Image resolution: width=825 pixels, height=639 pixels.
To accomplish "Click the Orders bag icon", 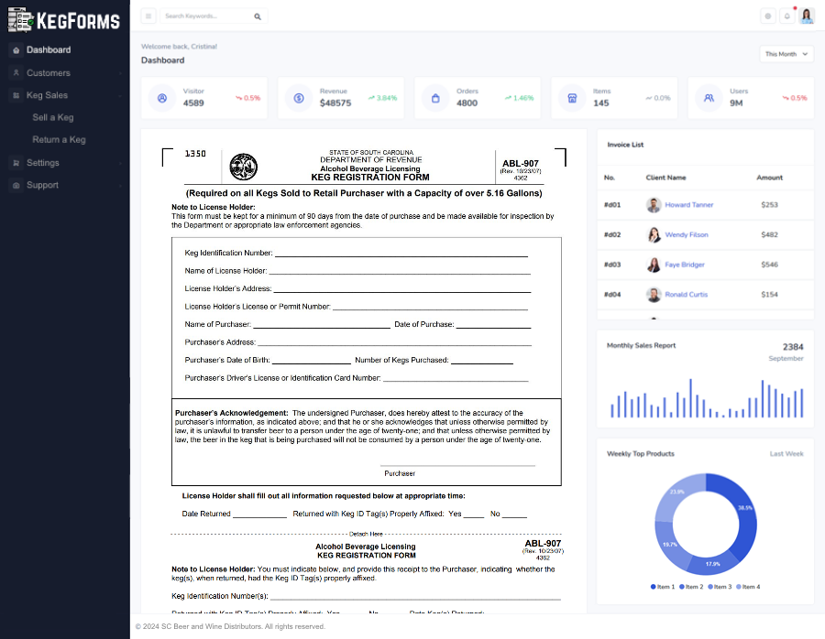I will [x=435, y=98].
